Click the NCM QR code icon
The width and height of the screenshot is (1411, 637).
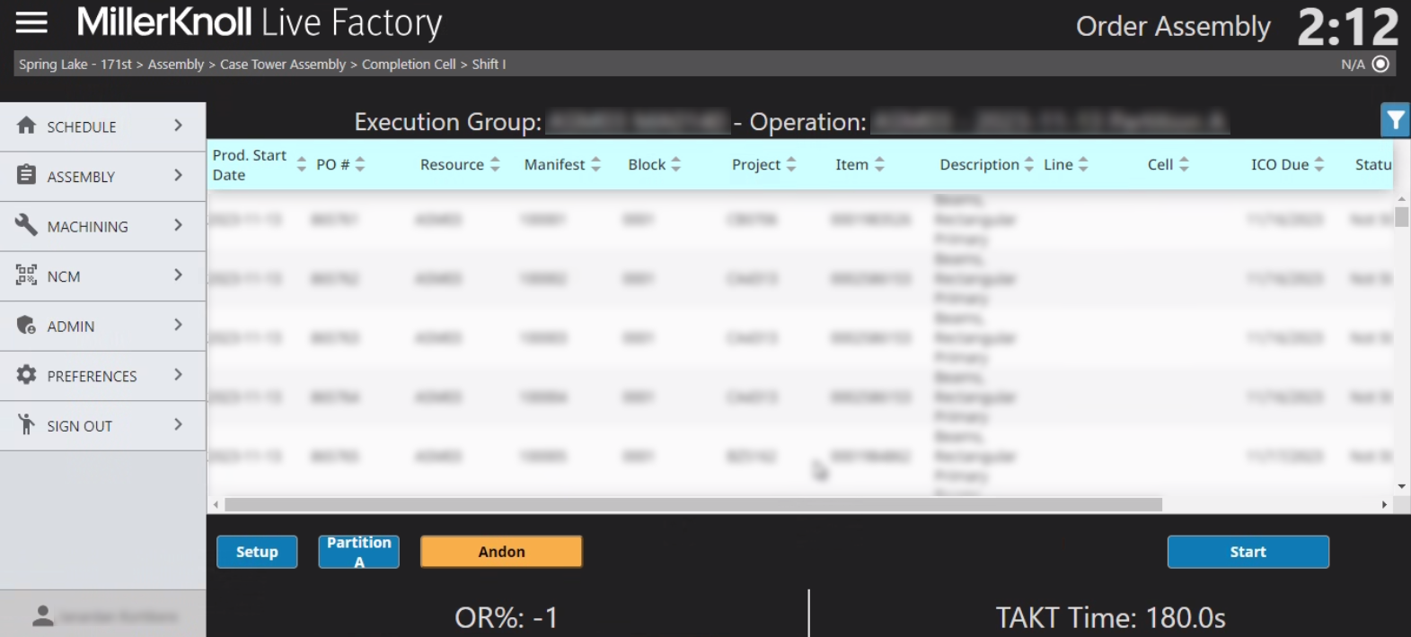26,275
